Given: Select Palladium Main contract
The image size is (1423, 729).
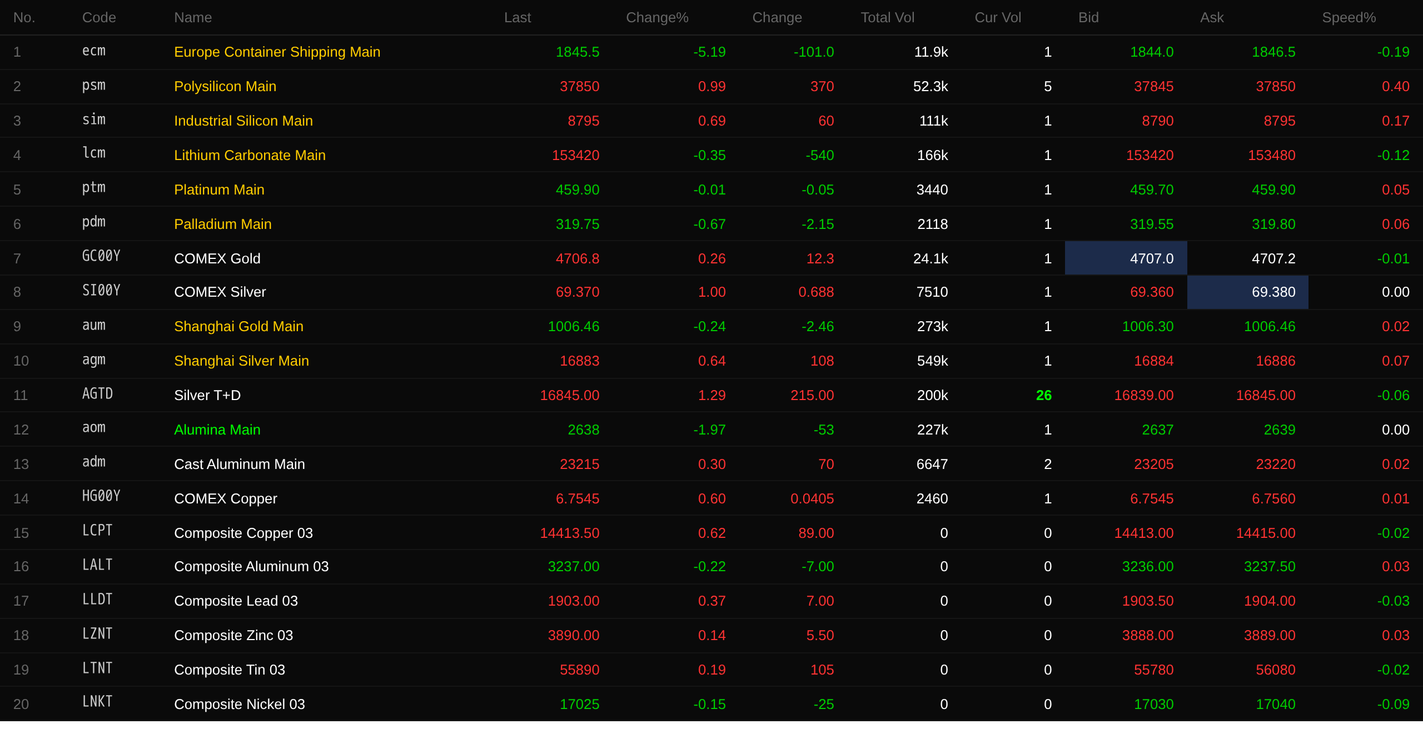Looking at the screenshot, I should tap(223, 224).
